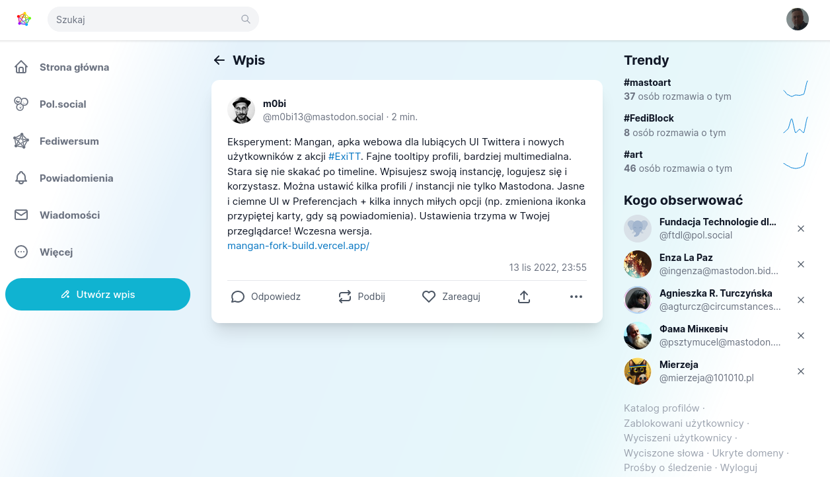Click the back arrow next to Wpis
This screenshot has width=830, height=477.
(219, 60)
